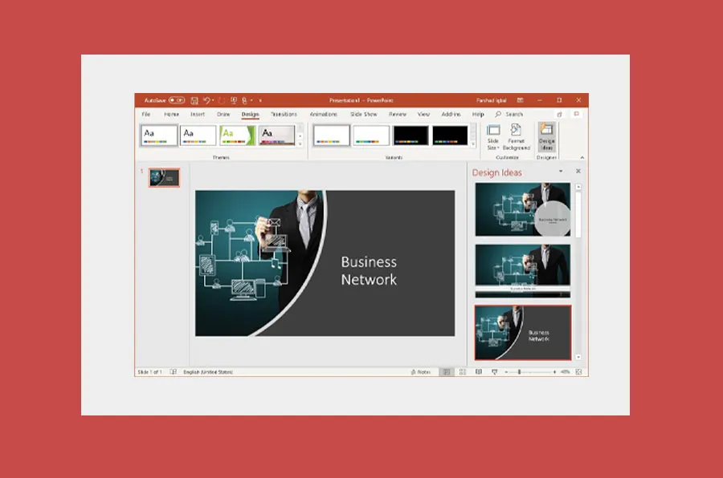This screenshot has width=723, height=478.
Task: Click the Search box in the ribbon
Action: tap(513, 114)
